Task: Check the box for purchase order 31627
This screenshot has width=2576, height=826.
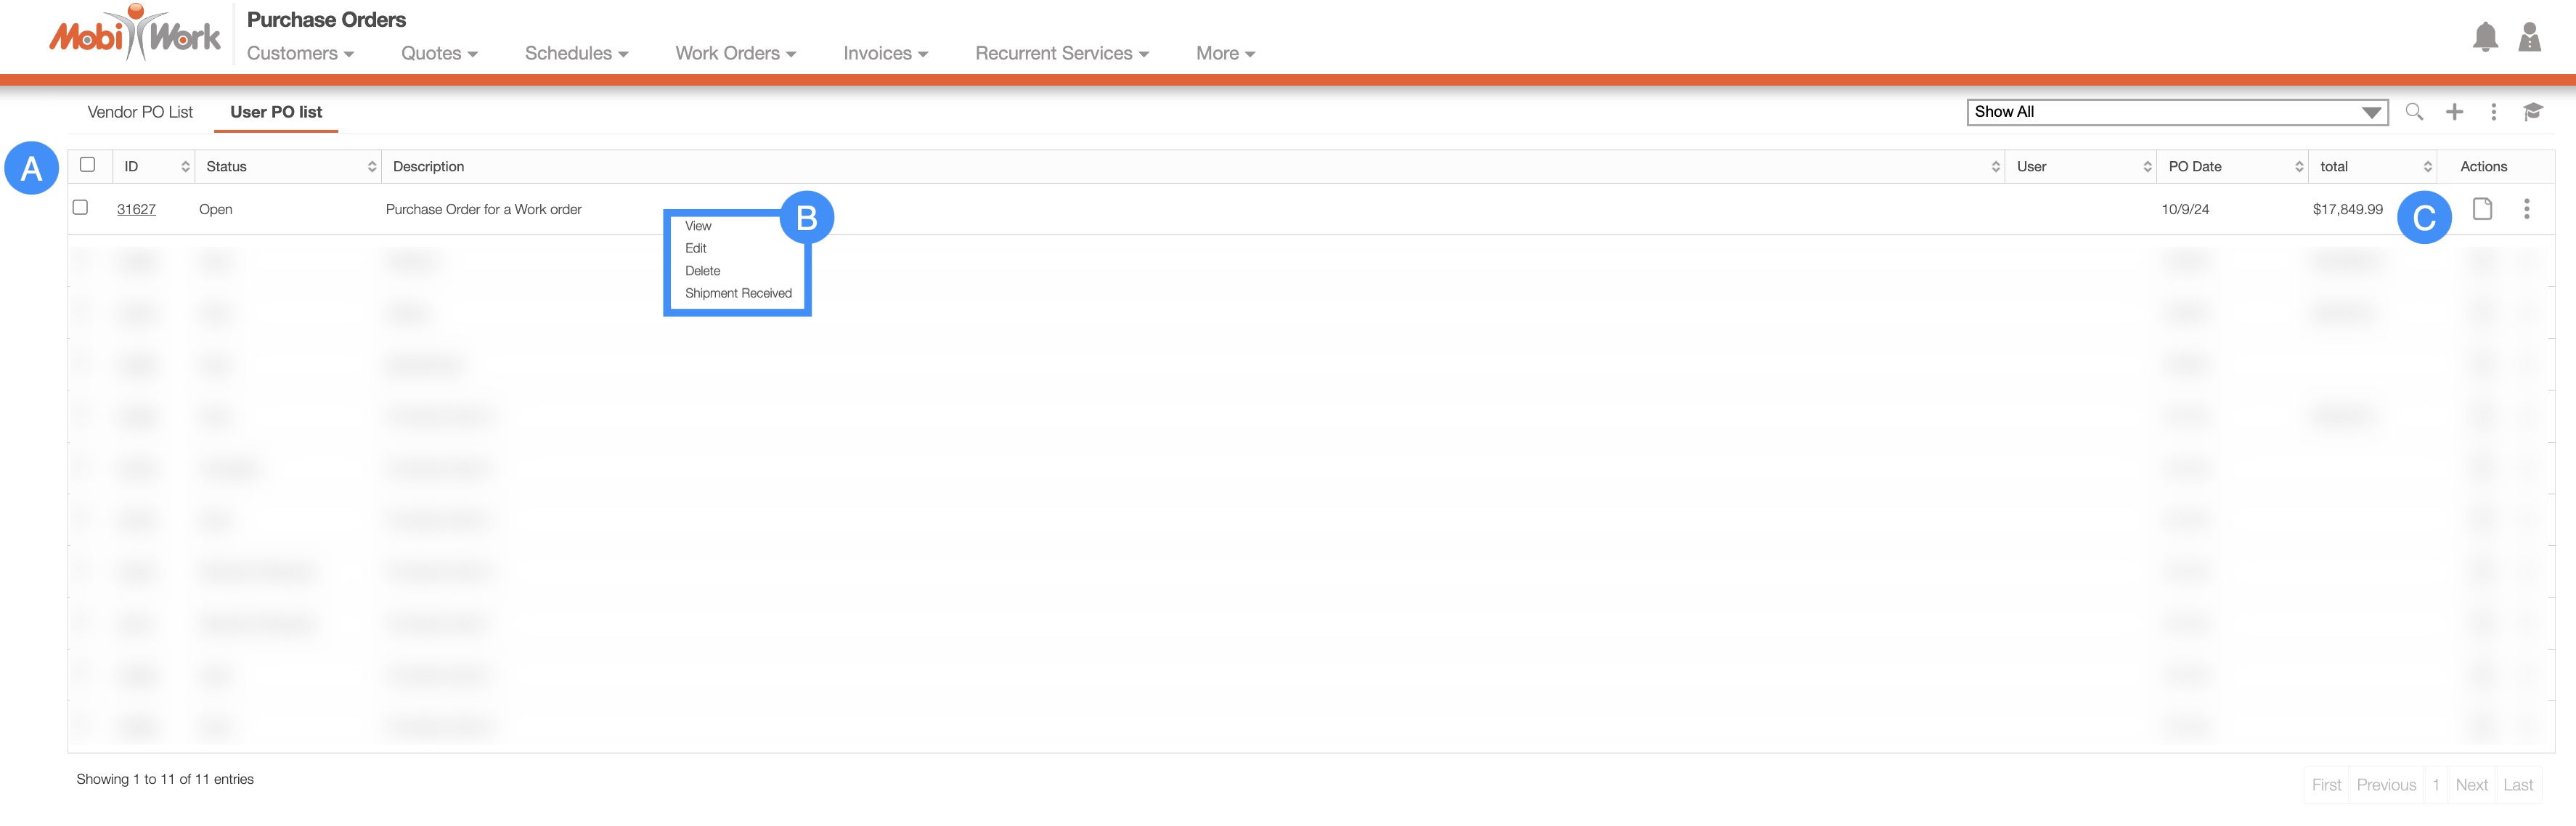Action: [81, 208]
